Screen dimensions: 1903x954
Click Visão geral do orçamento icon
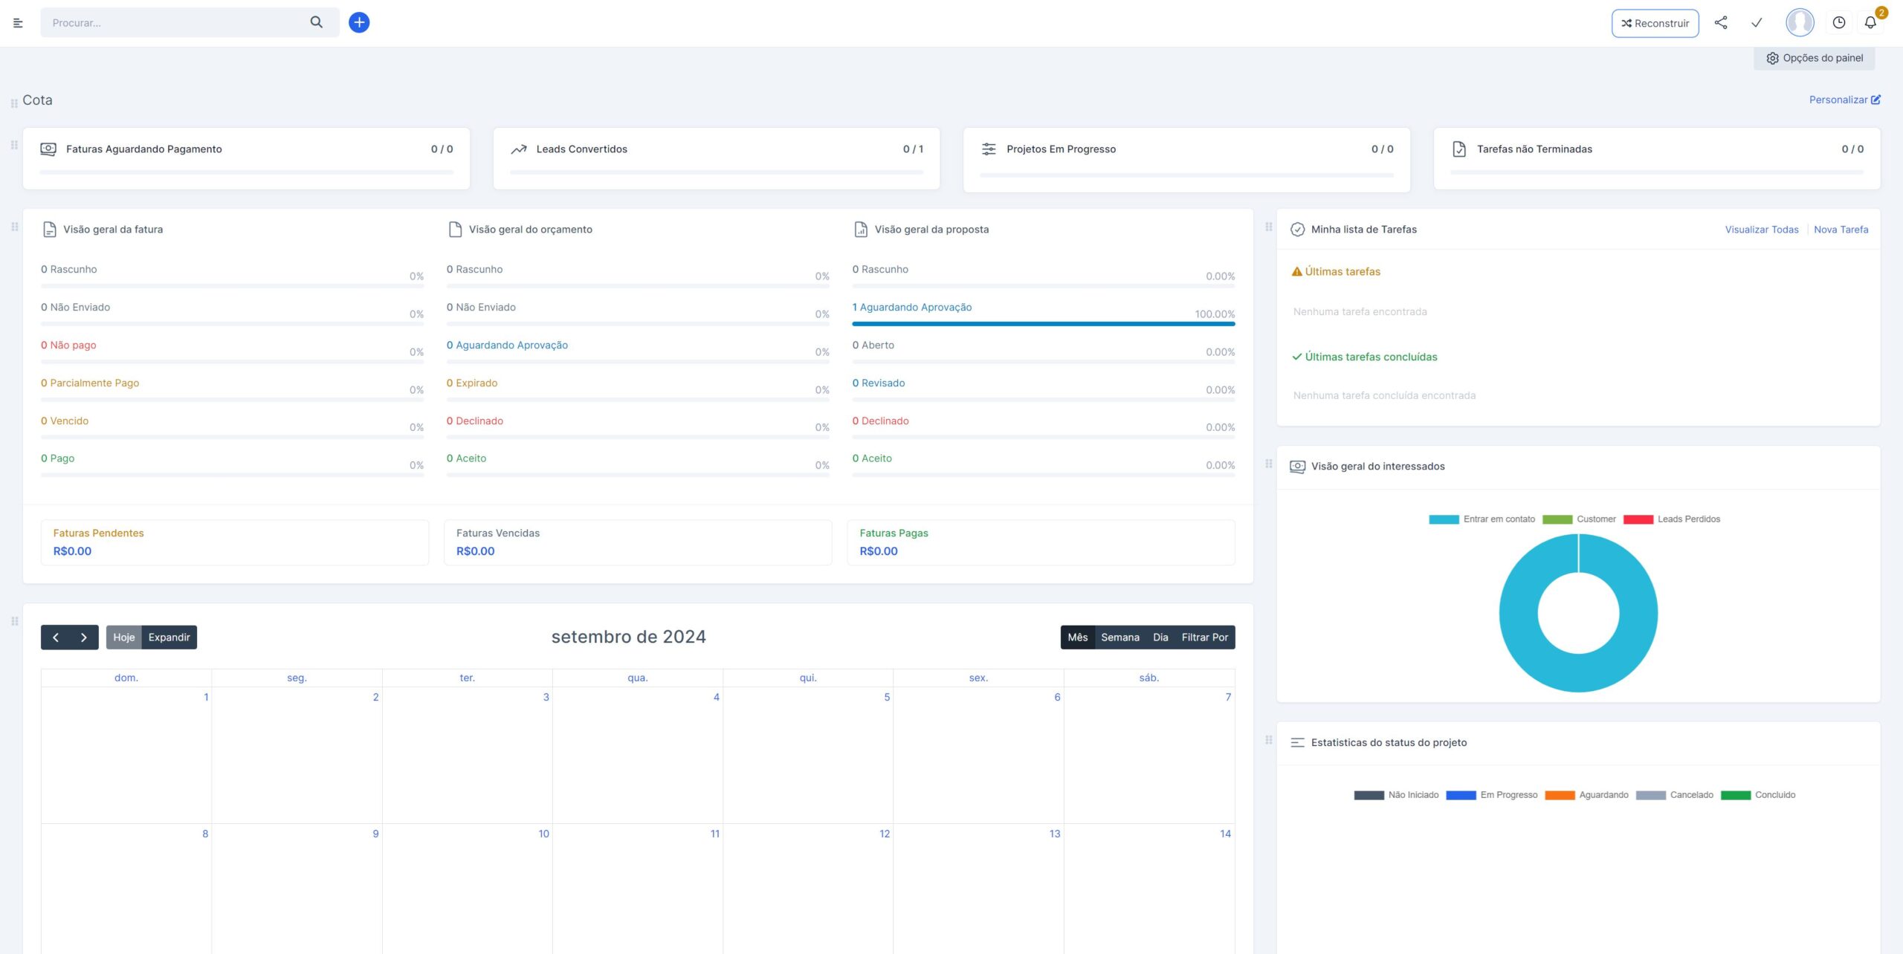pos(455,229)
